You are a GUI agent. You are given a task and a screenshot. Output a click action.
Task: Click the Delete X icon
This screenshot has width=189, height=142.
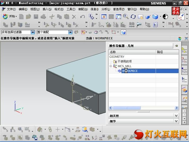click(x=74, y=16)
